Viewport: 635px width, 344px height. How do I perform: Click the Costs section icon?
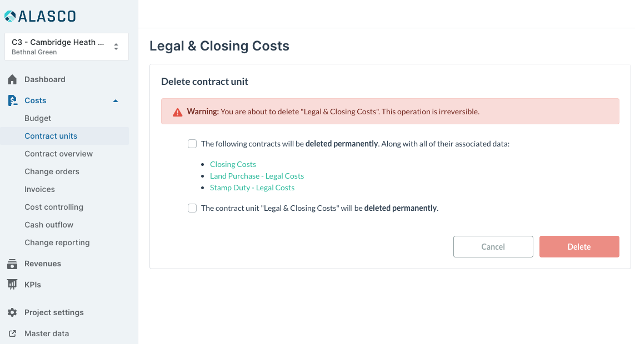point(13,100)
